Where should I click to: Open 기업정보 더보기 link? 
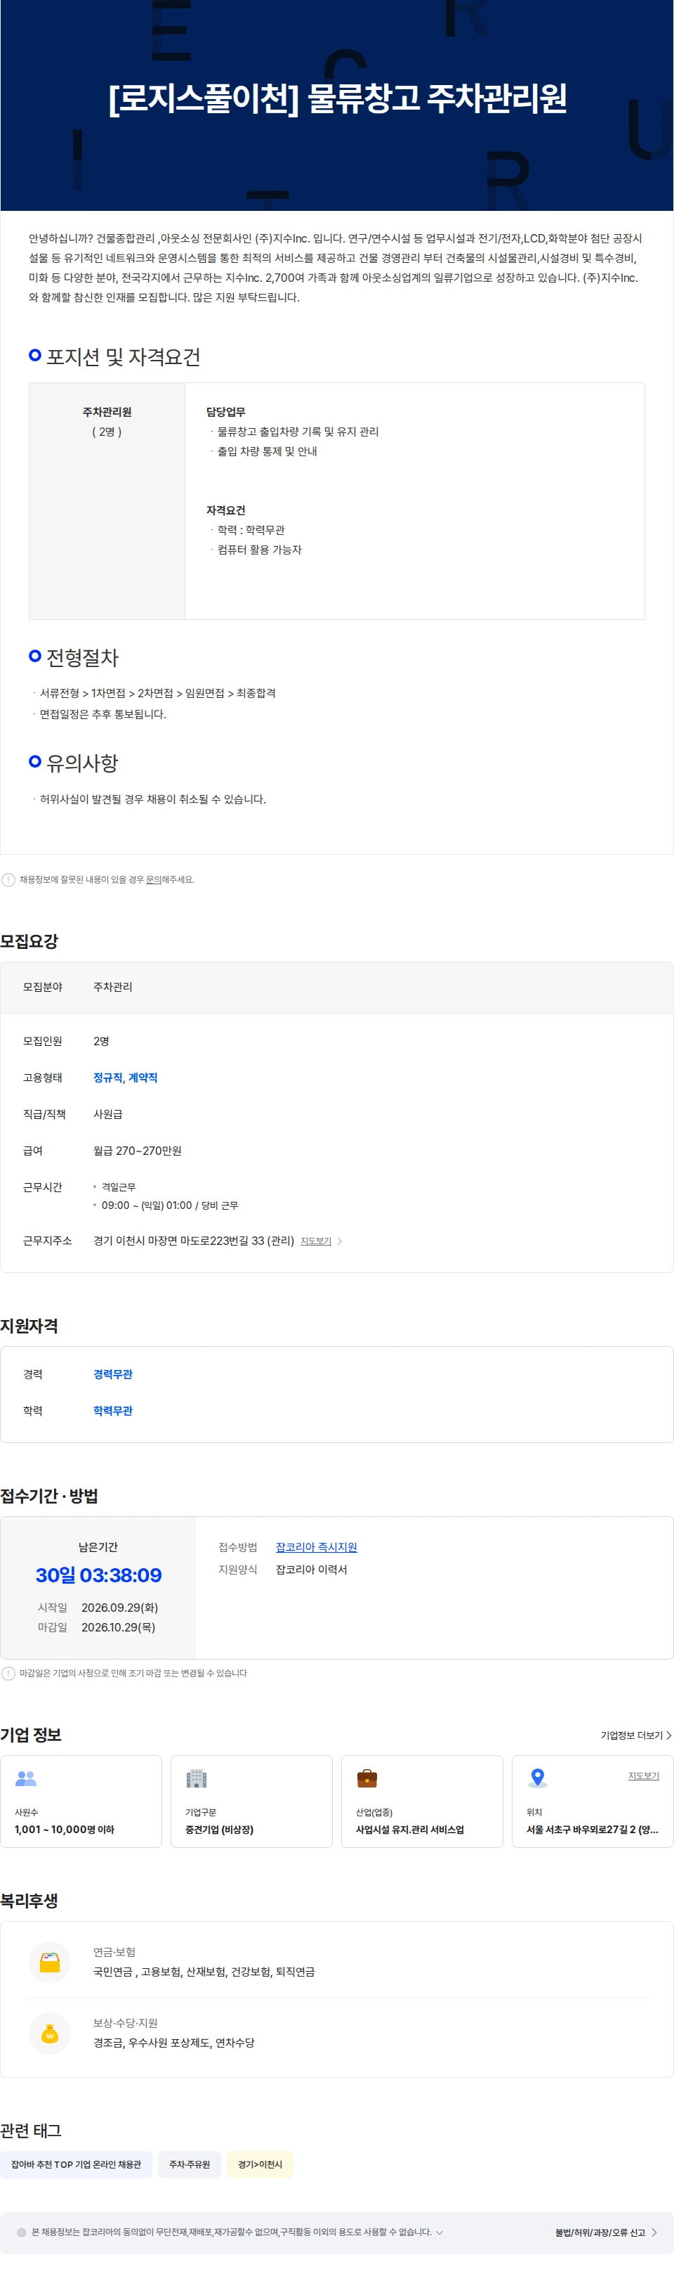click(x=631, y=1734)
